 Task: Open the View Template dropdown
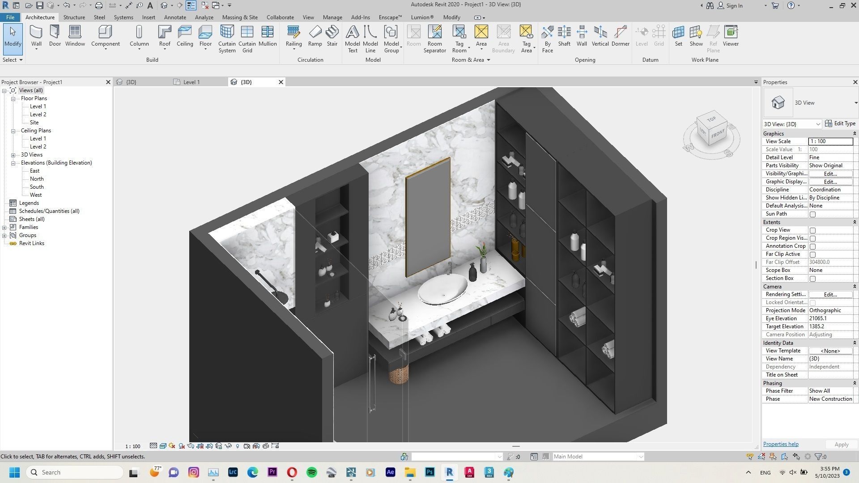tap(830, 351)
